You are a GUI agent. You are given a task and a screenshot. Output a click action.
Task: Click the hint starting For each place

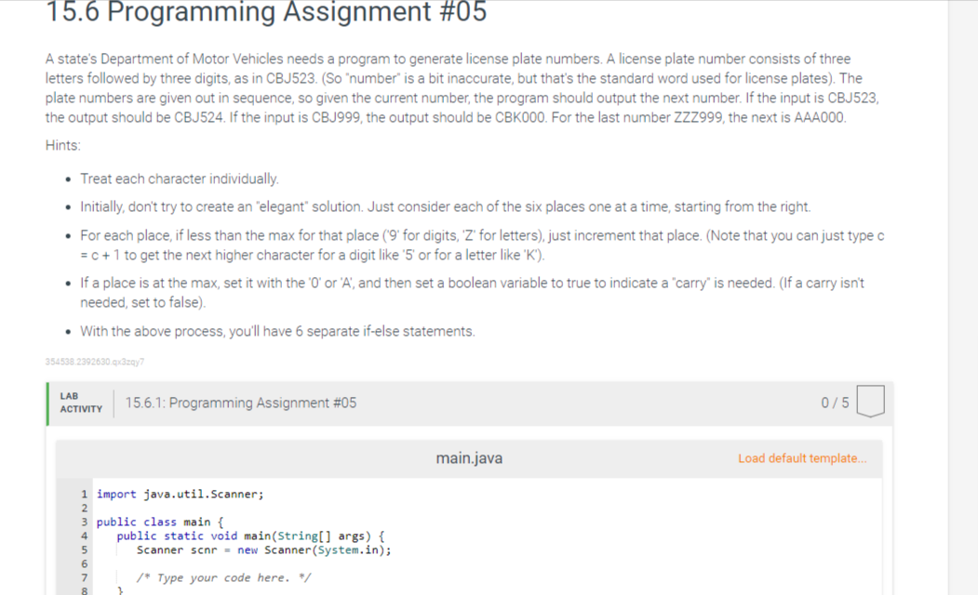tap(482, 245)
